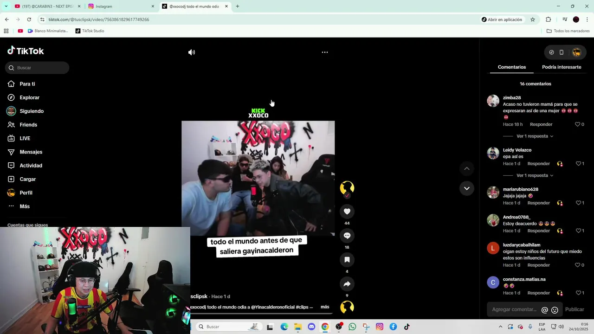Screen dimensions: 594x334
Task: Open Actividad notifications
Action: coord(31,166)
